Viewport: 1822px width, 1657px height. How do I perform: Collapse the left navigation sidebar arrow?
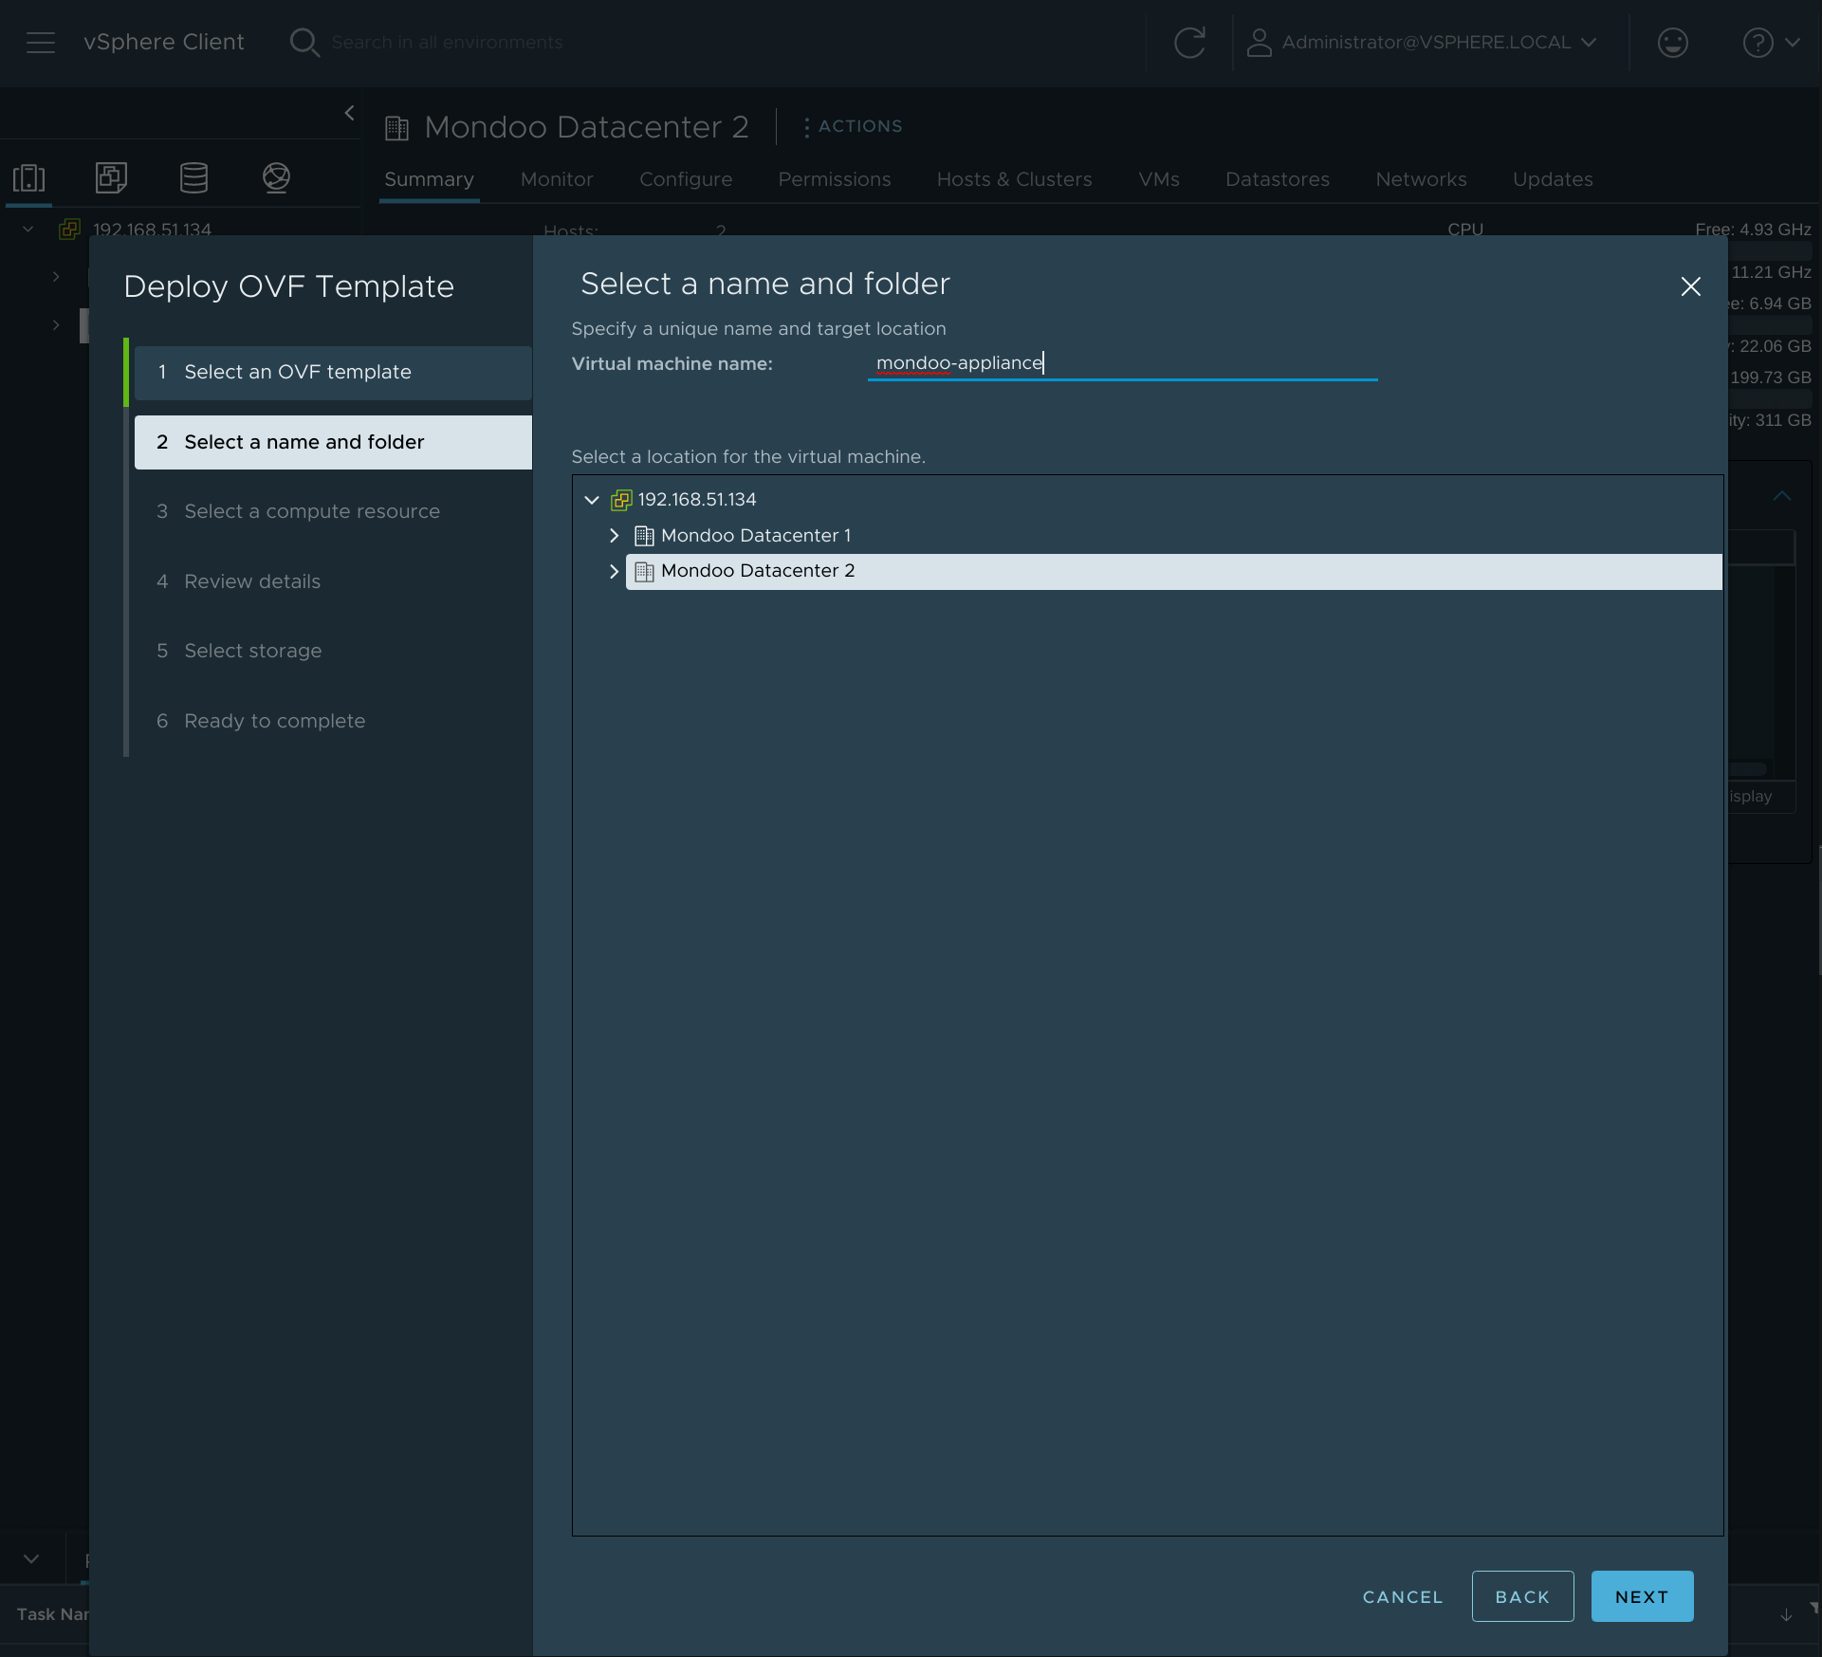(349, 113)
